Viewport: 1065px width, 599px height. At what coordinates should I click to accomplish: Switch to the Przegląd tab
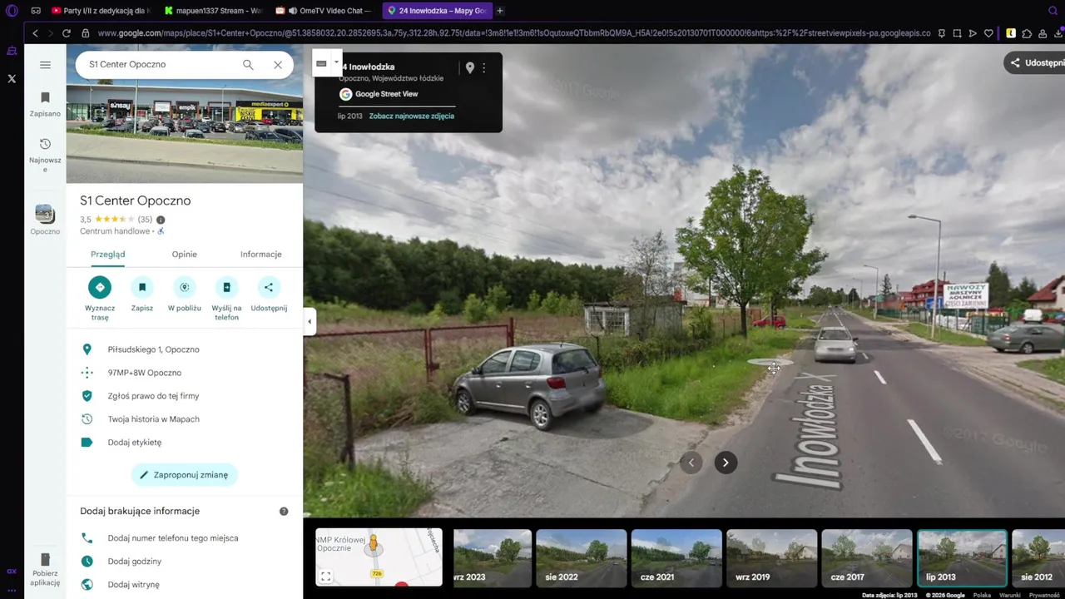108,255
